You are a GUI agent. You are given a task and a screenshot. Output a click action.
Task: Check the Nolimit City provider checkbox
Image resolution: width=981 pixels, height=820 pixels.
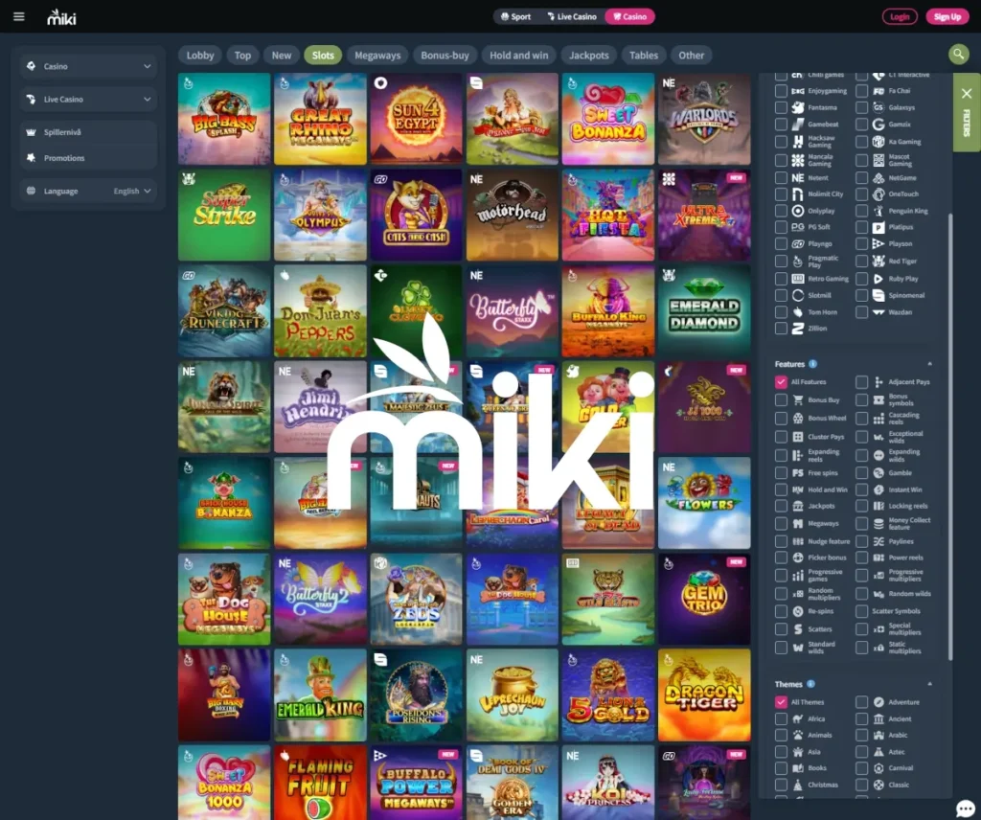click(x=781, y=194)
